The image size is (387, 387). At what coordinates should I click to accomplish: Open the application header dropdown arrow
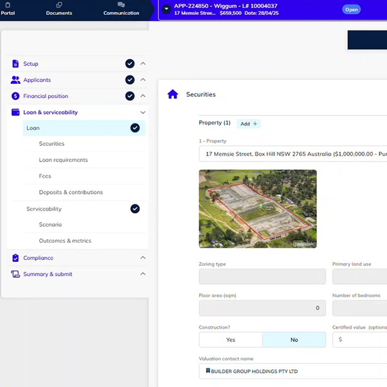pos(166,9)
